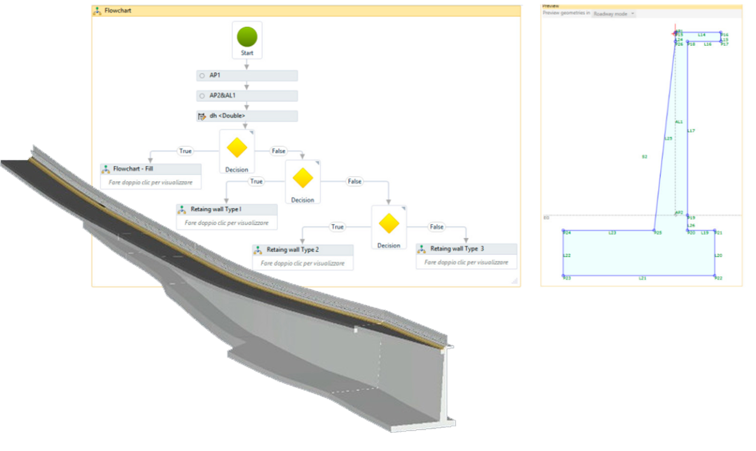Screen dimensions: 756x451
Task: Select point P24 at footing top-left corner
Action: pos(564,231)
